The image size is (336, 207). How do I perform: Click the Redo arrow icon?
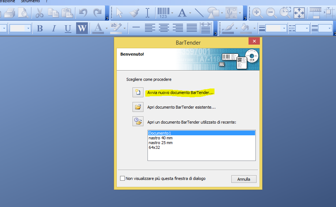[97, 13]
